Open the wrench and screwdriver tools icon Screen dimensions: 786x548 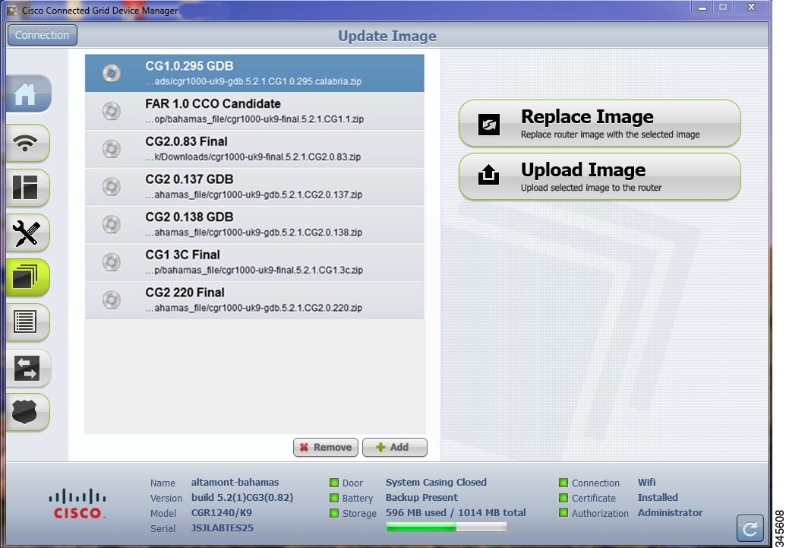(28, 233)
